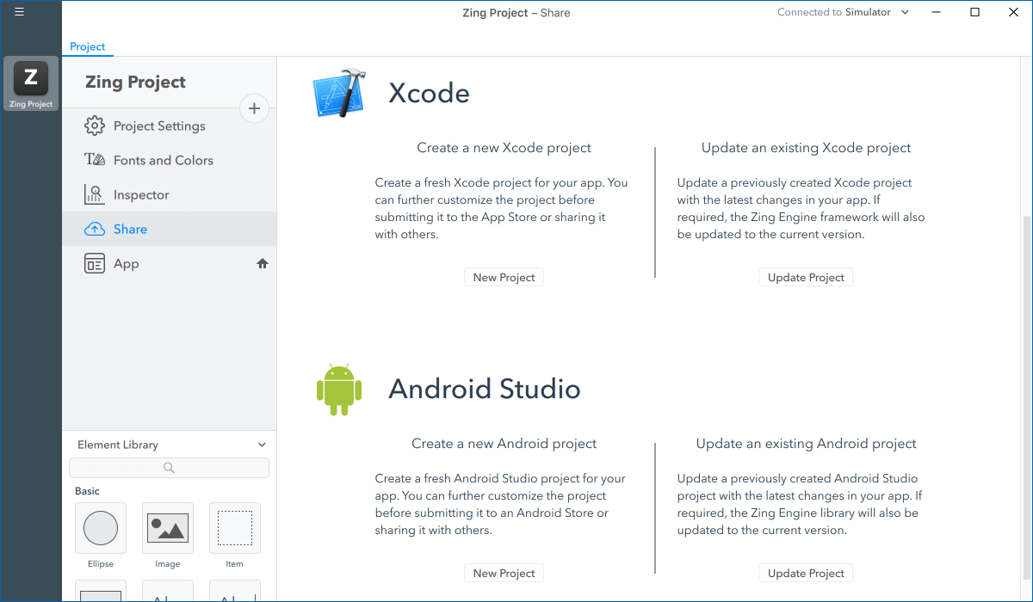Screen dimensions: 1033x602
Task: Open the Connected to Simulator dropdown
Action: tap(844, 12)
